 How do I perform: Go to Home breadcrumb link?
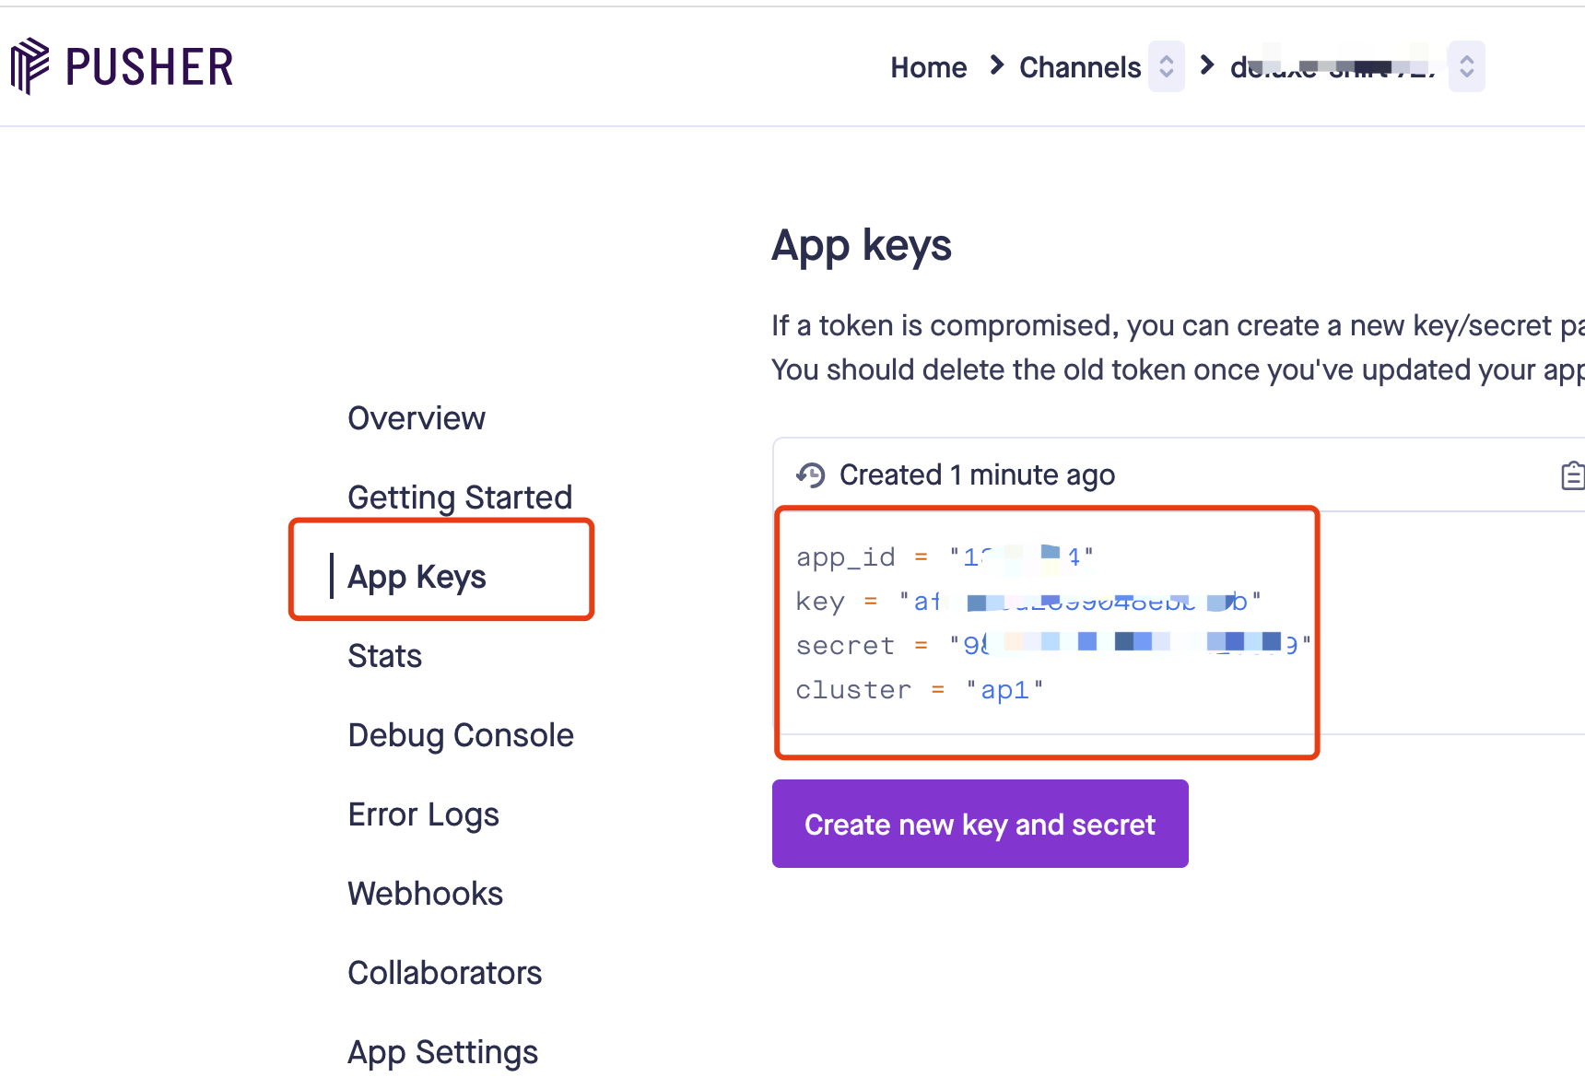[x=928, y=67]
